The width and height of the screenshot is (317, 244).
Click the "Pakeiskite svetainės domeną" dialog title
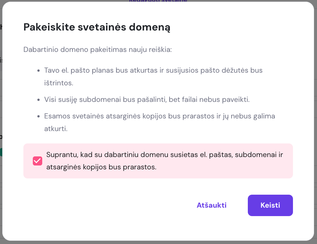click(97, 27)
